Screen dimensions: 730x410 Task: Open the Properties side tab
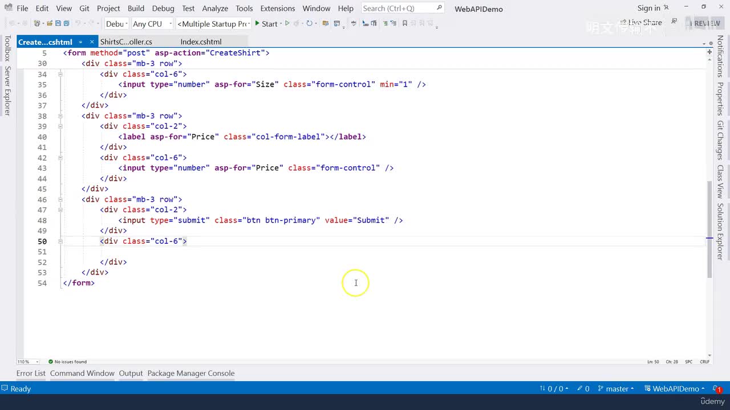point(720,99)
